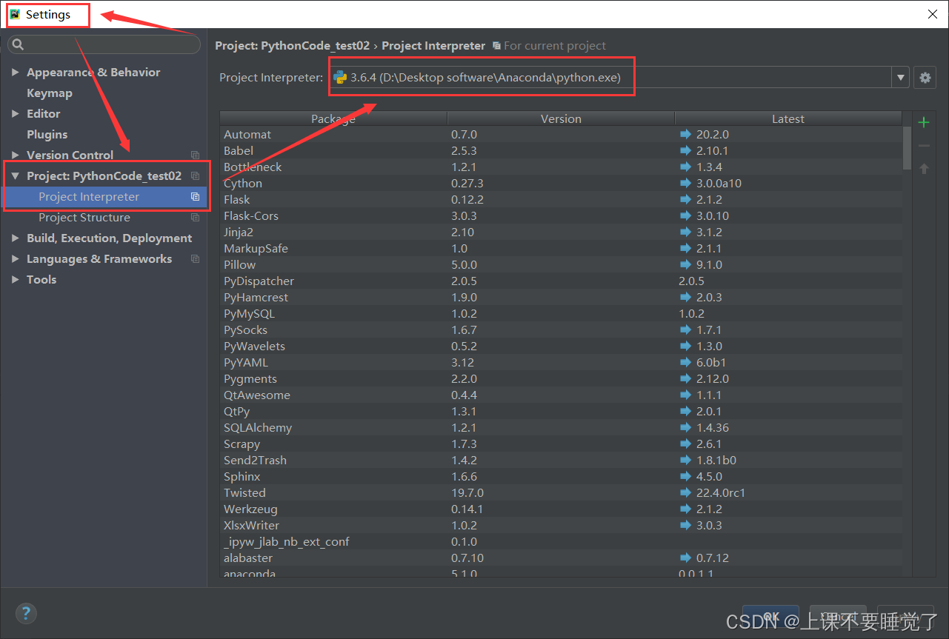Select the XlsxWriter package row
949x639 pixels.
pos(561,526)
